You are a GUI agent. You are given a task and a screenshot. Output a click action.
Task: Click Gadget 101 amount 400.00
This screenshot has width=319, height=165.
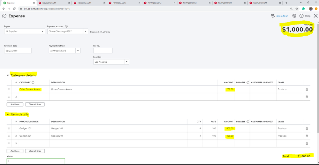coord(226,128)
